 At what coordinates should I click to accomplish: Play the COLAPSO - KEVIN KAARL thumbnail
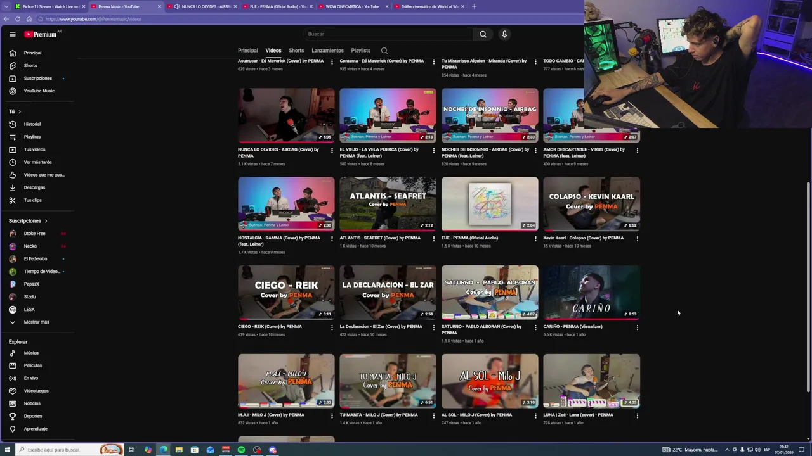591,203
